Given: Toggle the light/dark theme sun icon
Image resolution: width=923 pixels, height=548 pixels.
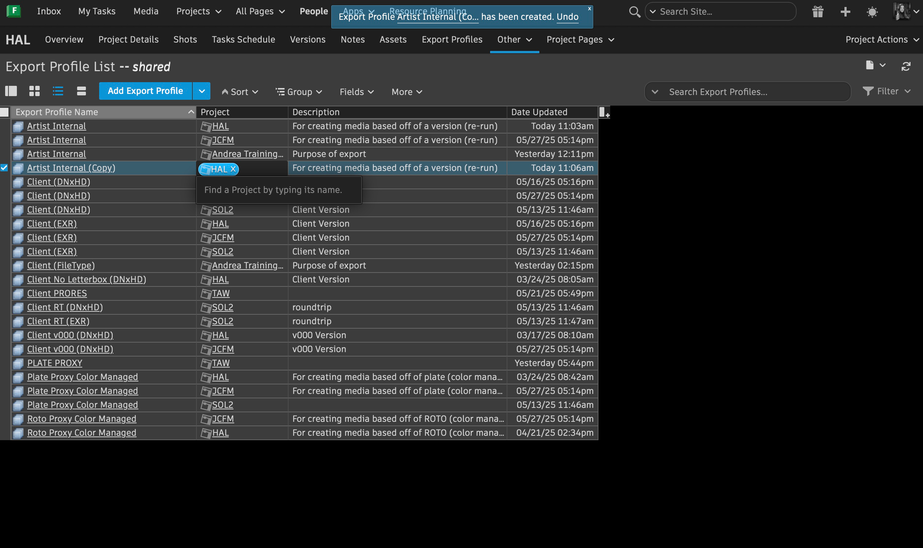Looking at the screenshot, I should pyautogui.click(x=872, y=12).
